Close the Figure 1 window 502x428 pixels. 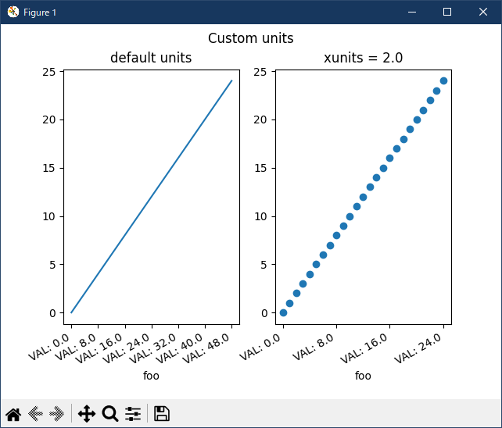483,12
